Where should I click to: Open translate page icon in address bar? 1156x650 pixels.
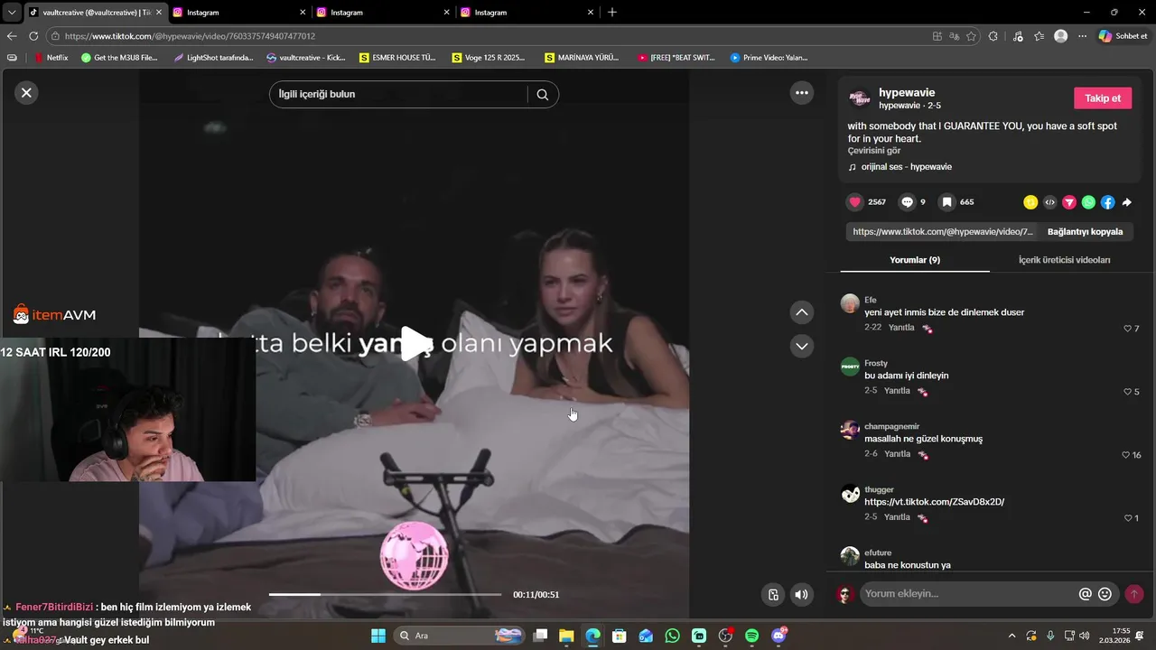tap(955, 36)
